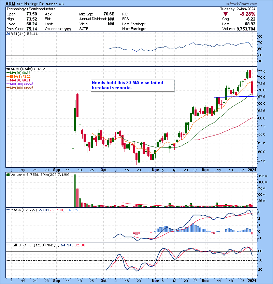Click the -8.28% percent change value
The width and height of the screenshot is (273, 284).
point(247,14)
